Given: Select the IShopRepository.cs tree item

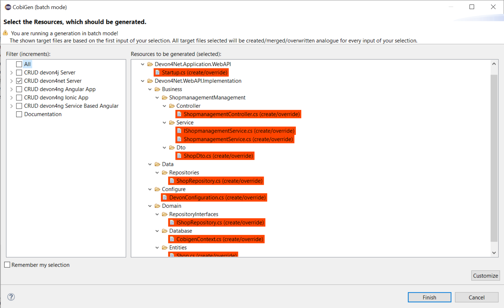Looking at the screenshot, I should click(x=220, y=223).
